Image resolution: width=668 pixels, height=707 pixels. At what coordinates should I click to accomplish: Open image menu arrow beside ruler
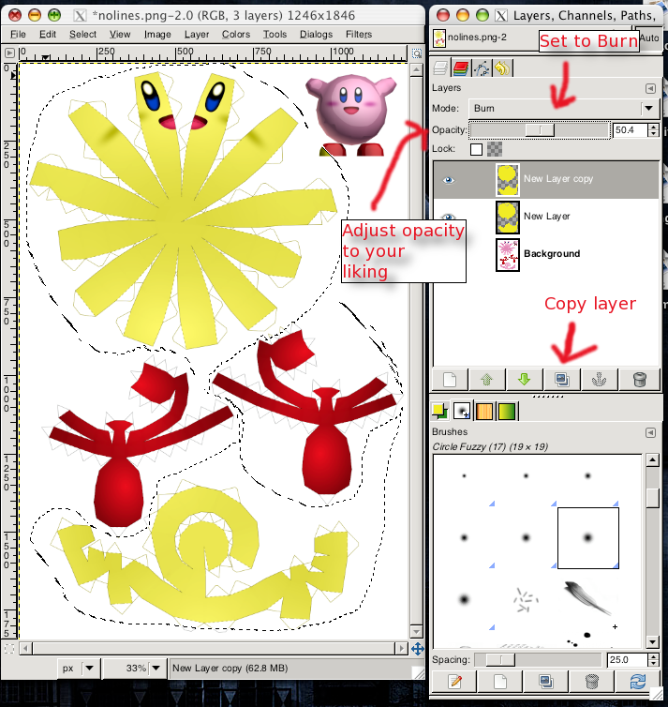[9, 53]
